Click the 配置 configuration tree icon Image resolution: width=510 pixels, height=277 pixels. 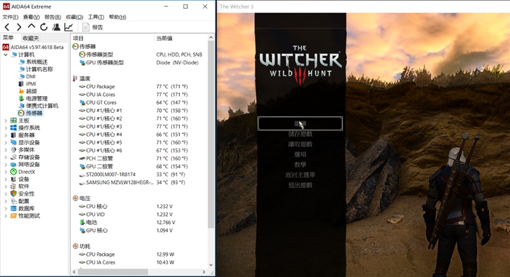pos(13,201)
